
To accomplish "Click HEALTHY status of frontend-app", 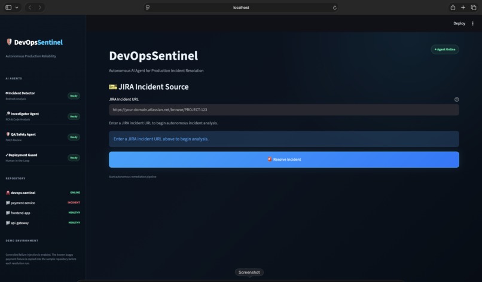I will click(74, 213).
